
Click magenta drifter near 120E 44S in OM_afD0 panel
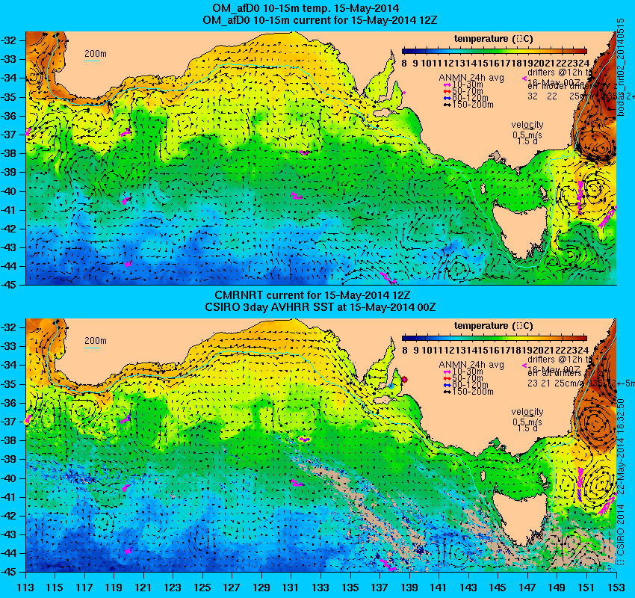click(128, 264)
